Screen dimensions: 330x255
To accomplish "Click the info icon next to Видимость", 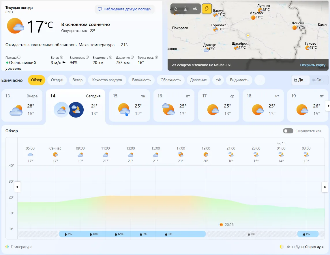I will click(x=110, y=57).
